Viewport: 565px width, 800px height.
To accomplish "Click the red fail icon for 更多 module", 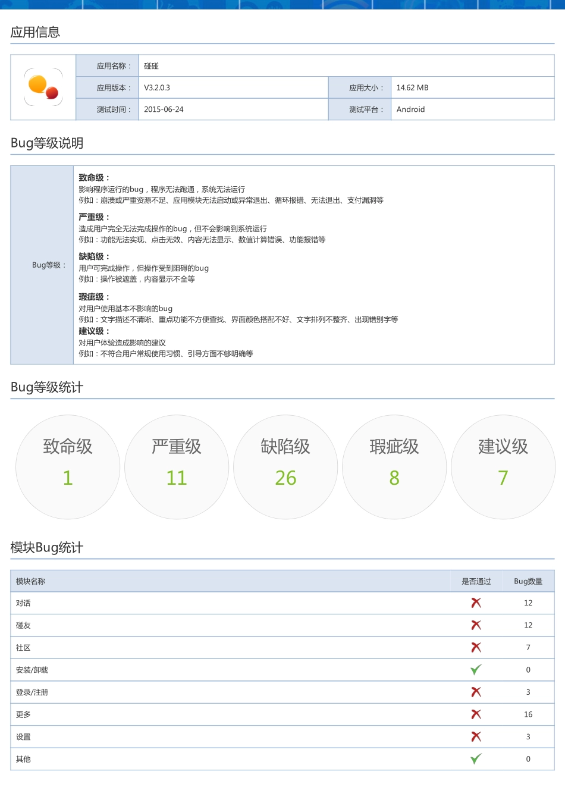I will point(475,714).
